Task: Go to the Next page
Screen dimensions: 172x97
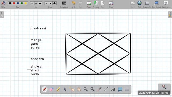Action: pyautogui.click(x=103, y=4)
